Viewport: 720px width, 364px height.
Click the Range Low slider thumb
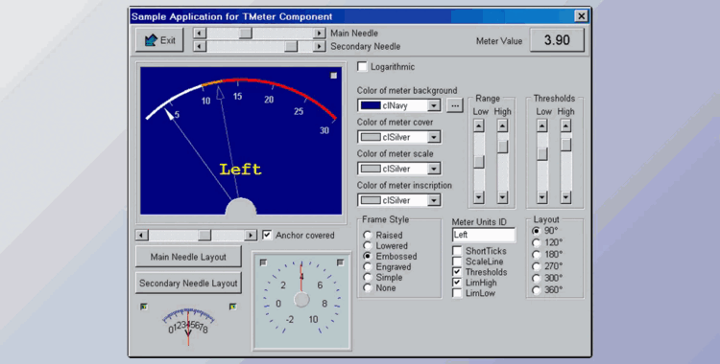click(479, 162)
